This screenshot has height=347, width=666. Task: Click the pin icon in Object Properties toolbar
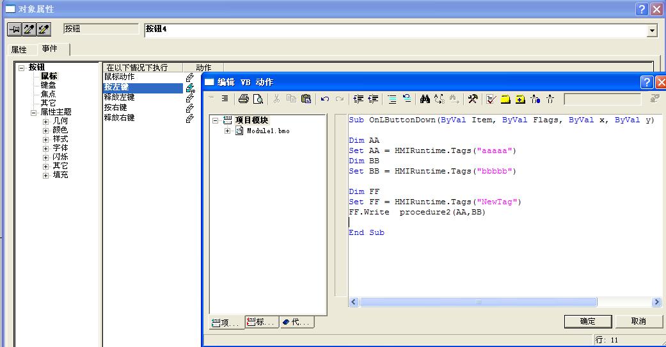pyautogui.click(x=15, y=29)
